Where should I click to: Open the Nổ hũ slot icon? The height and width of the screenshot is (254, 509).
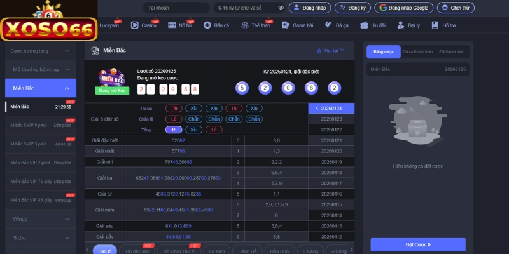pos(172,25)
